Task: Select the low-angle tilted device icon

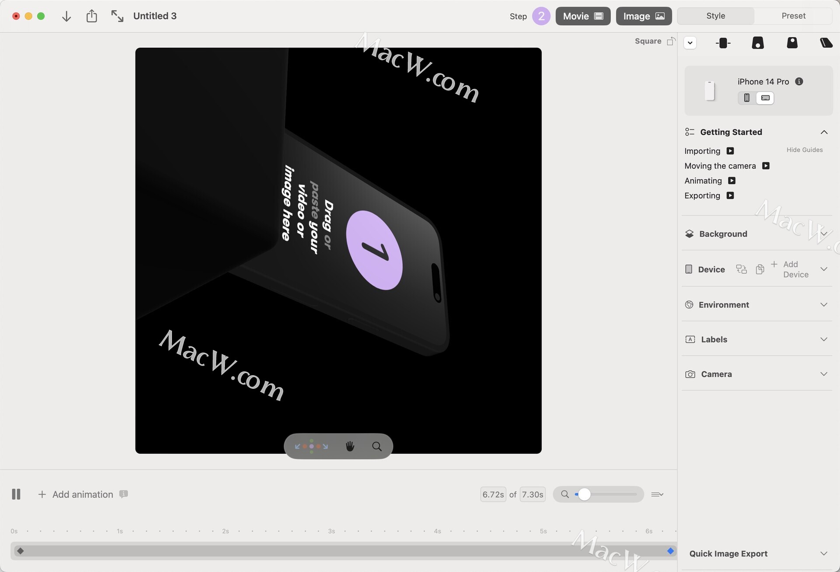Action: click(x=758, y=43)
